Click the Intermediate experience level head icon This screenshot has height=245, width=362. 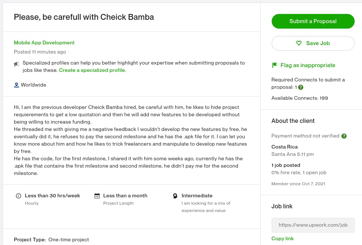pos(175,196)
